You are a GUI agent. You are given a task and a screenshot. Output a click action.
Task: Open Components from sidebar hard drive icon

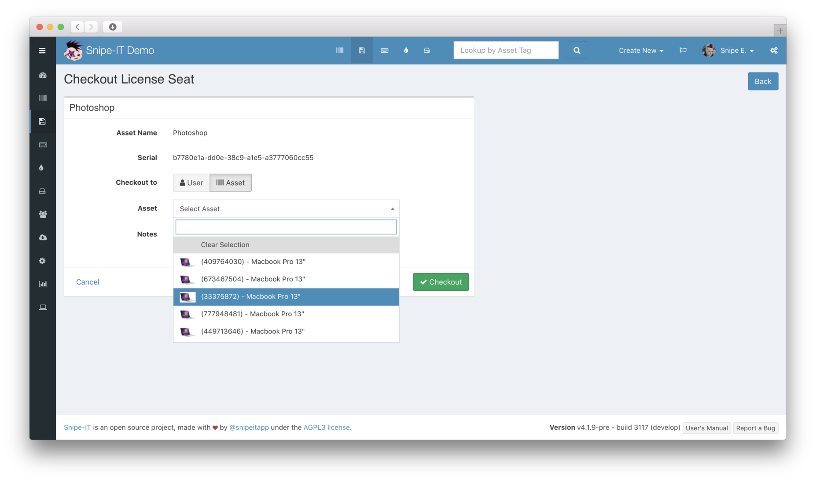42,191
